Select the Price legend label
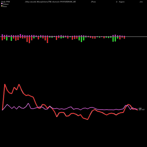 [x=5, y=6]
